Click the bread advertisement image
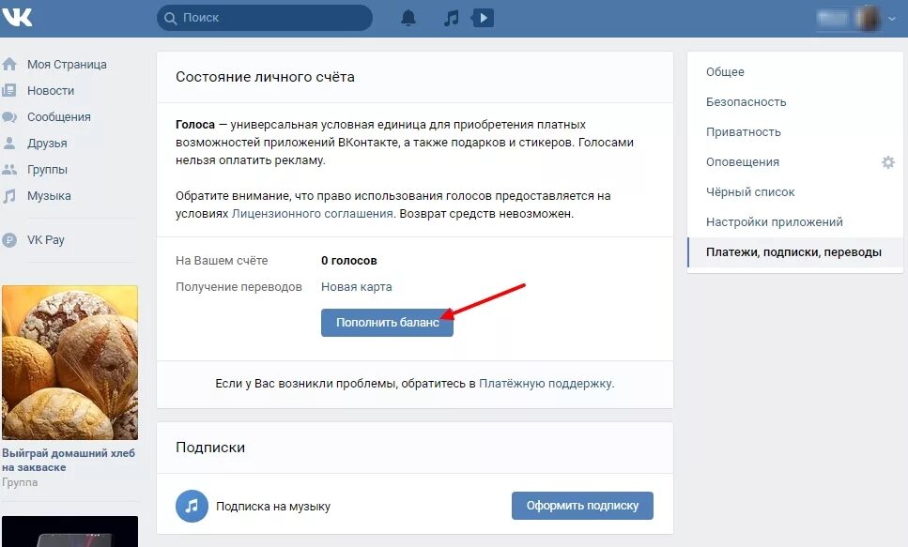This screenshot has width=908, height=547. pos(70,362)
